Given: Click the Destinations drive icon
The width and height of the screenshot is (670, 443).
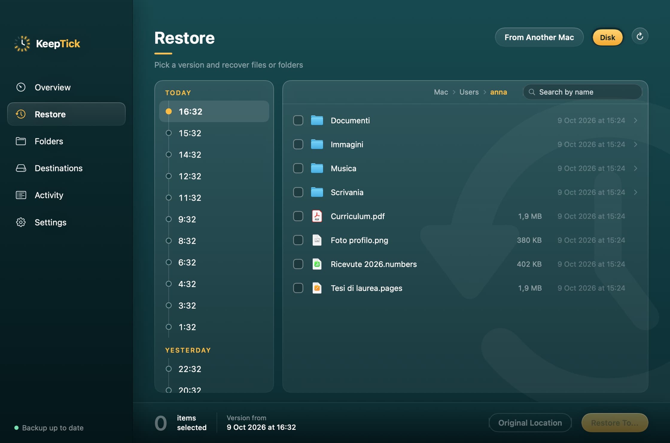Looking at the screenshot, I should click(21, 168).
